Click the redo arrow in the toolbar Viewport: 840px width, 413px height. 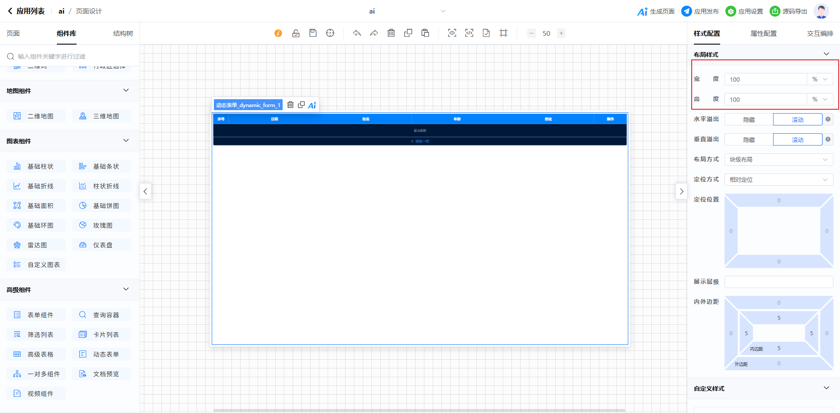tap(374, 33)
